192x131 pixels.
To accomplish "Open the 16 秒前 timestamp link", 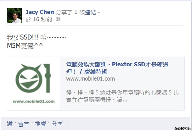I will tap(39, 20).
